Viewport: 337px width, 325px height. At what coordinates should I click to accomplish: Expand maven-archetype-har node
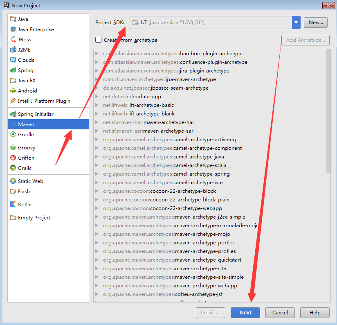97,122
